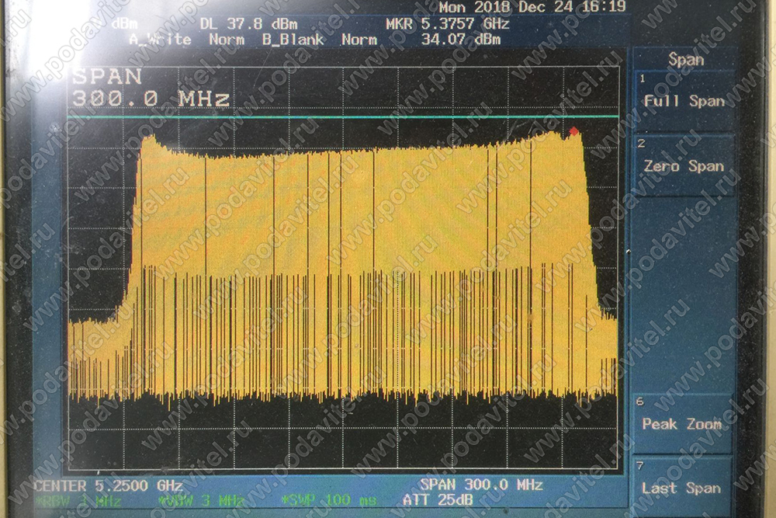Select the VBW 3 MHz setting
Viewport: 776px width, 518px height.
(200, 500)
